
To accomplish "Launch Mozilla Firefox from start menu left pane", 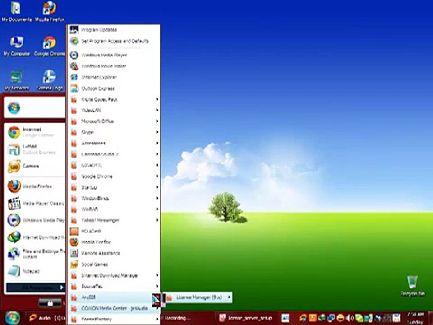I will tap(35, 186).
